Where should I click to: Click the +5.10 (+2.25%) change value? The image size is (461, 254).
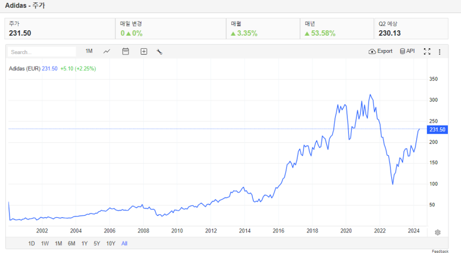(78, 68)
